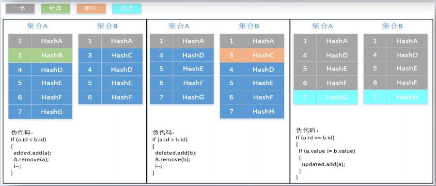Screen dimensions: 436x186
Task: Click the blue 7 cell beside blue HashH
Action: [x=231, y=112]
